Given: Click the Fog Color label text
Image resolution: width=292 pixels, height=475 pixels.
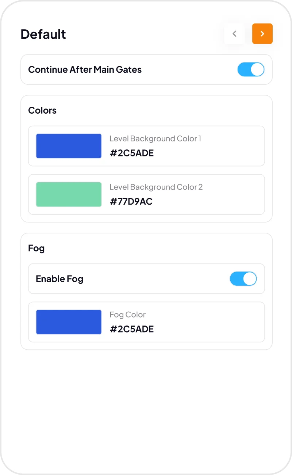Looking at the screenshot, I should pos(127,315).
